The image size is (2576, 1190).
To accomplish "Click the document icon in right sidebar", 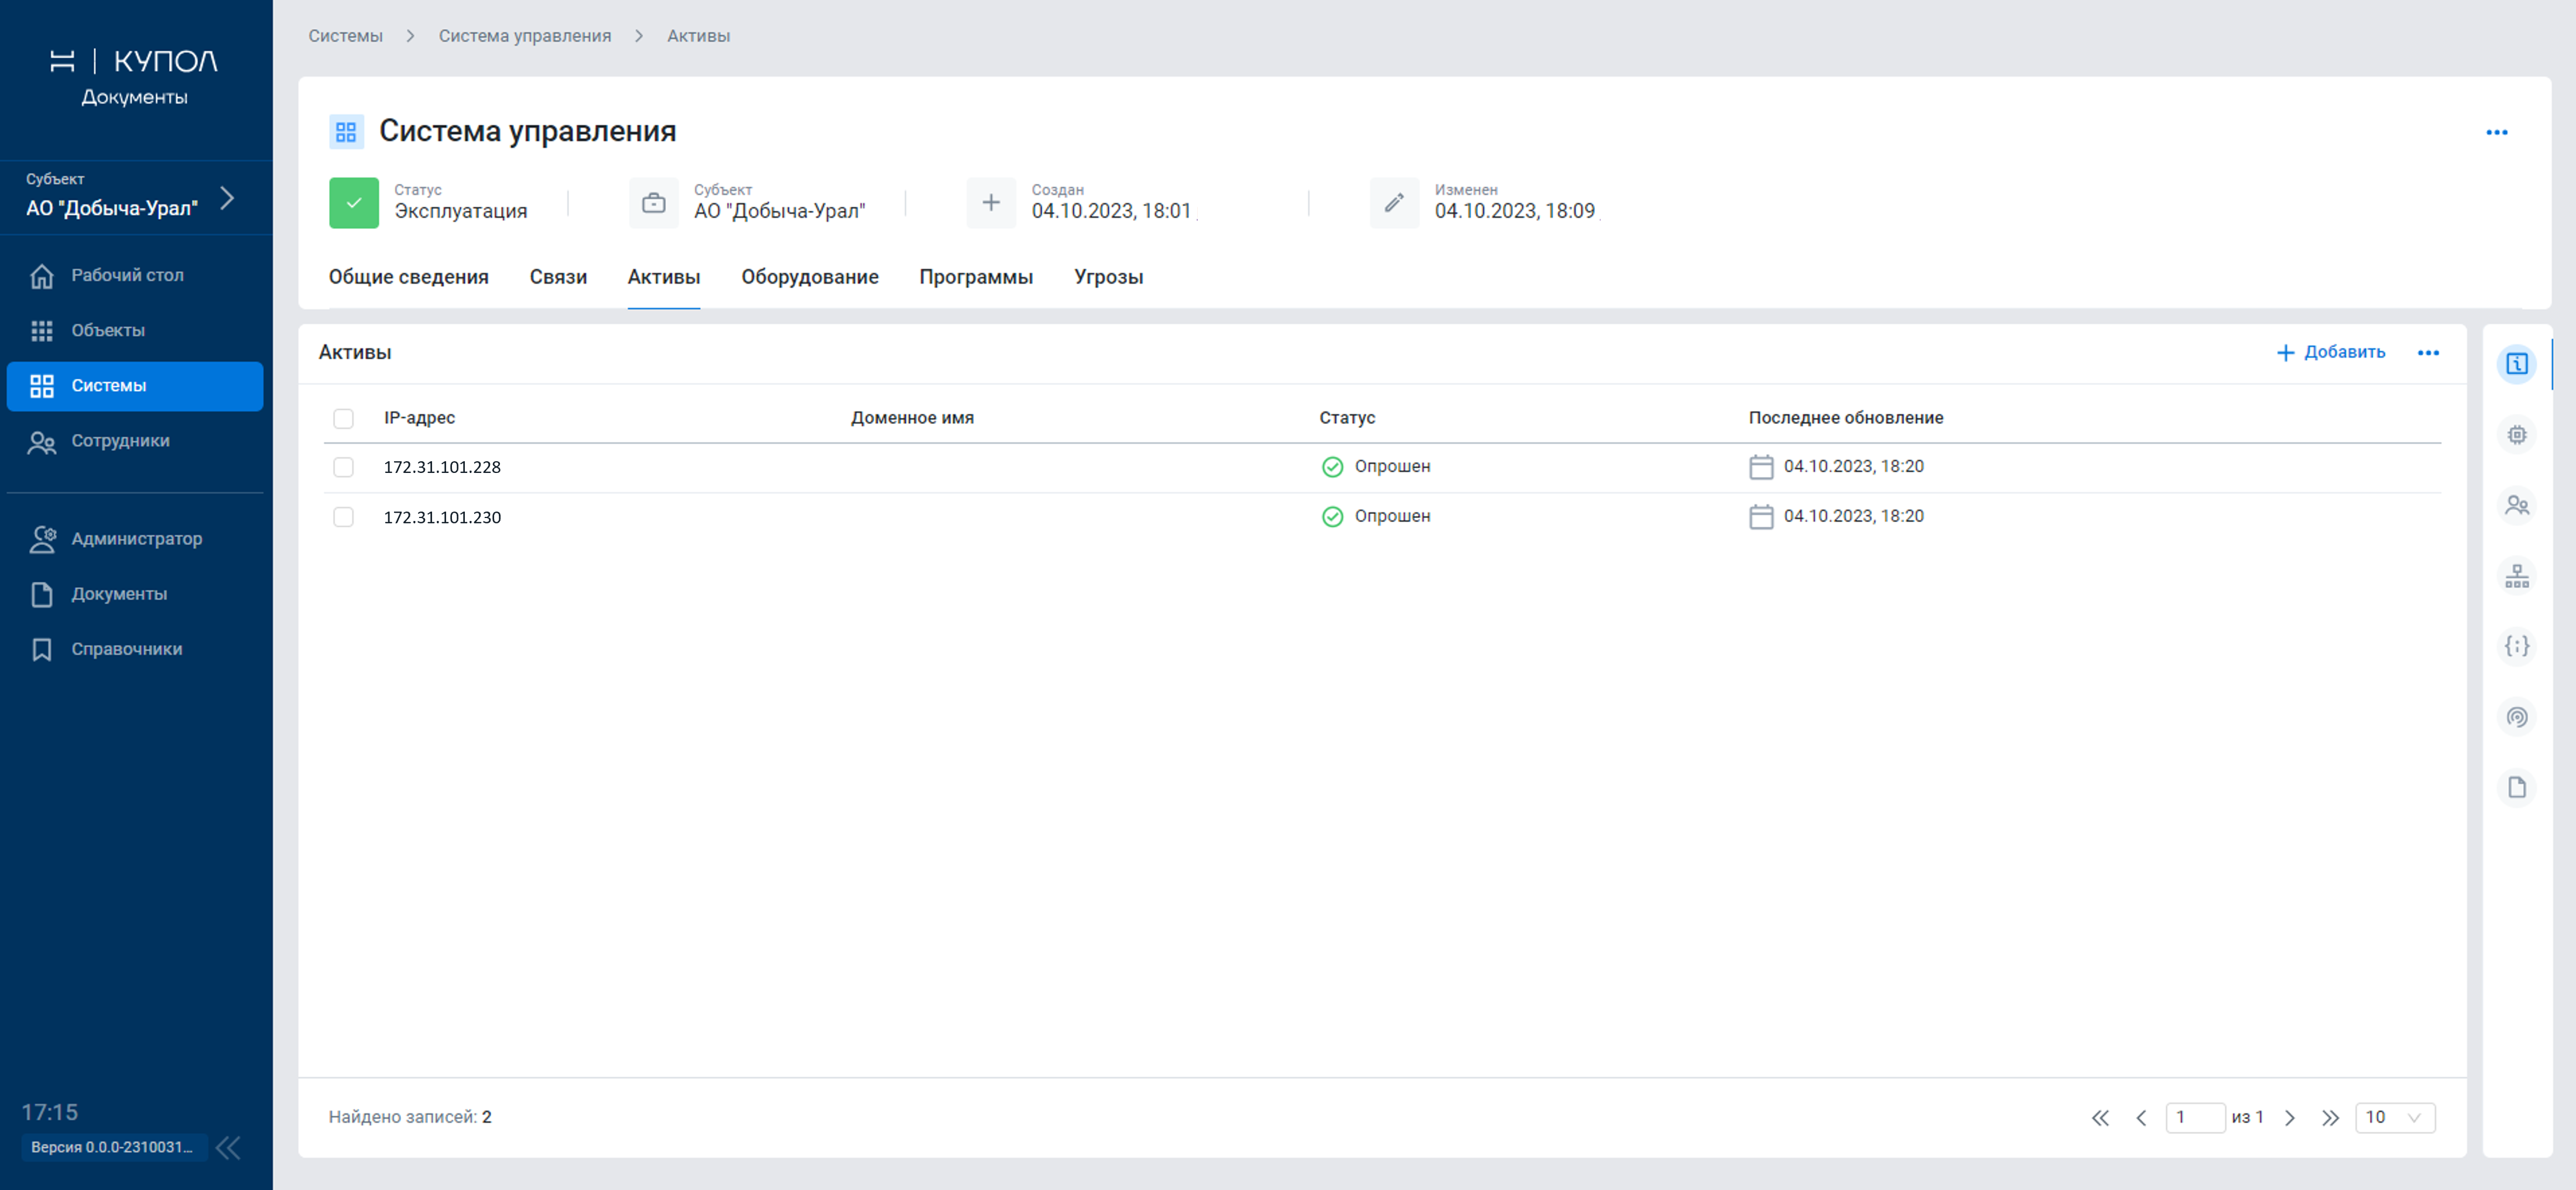I will click(2516, 787).
